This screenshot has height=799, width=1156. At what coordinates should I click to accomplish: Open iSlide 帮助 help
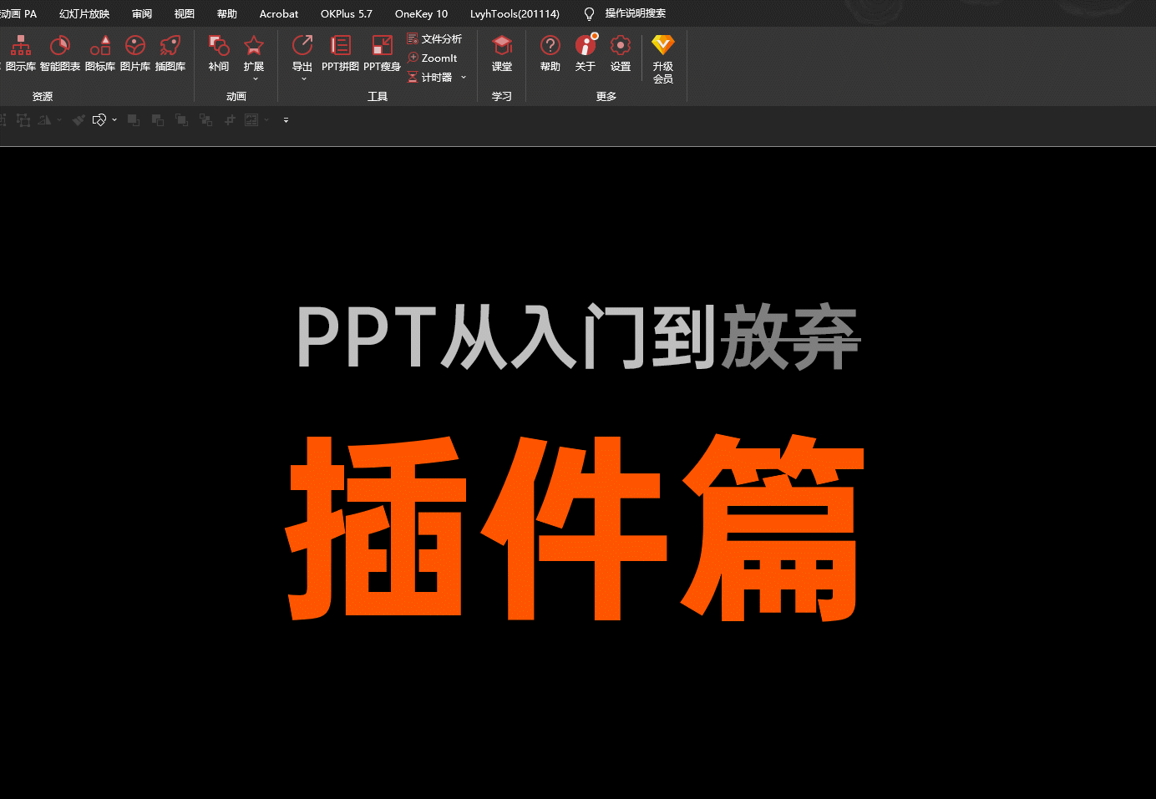pos(550,52)
